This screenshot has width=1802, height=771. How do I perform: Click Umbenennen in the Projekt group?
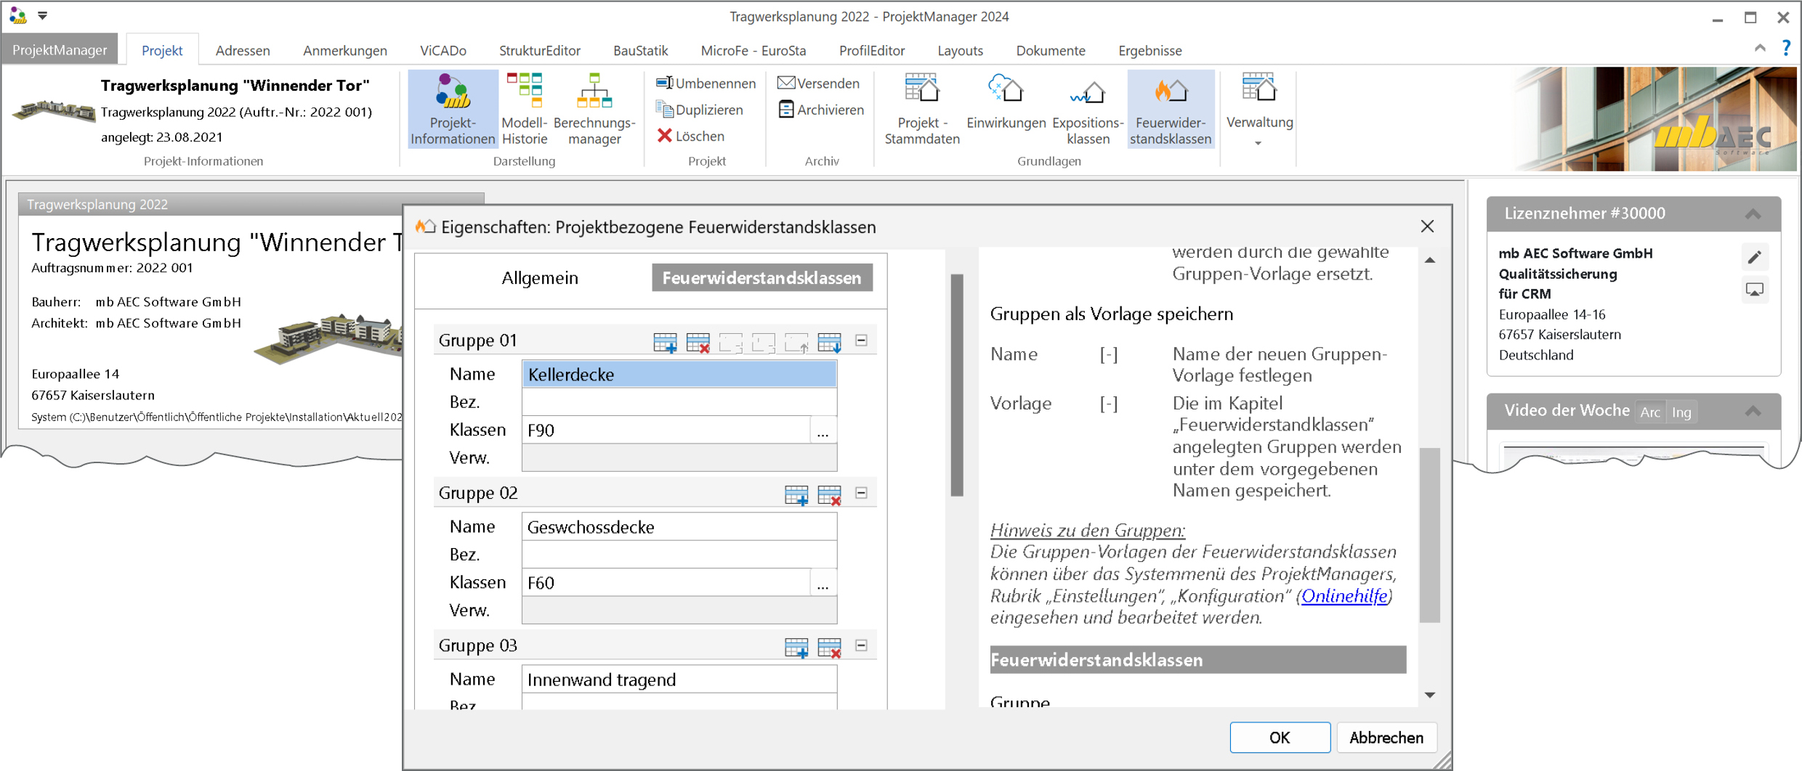click(x=706, y=83)
